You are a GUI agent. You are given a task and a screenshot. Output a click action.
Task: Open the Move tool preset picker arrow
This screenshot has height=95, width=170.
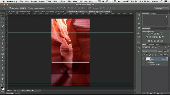point(7,8)
